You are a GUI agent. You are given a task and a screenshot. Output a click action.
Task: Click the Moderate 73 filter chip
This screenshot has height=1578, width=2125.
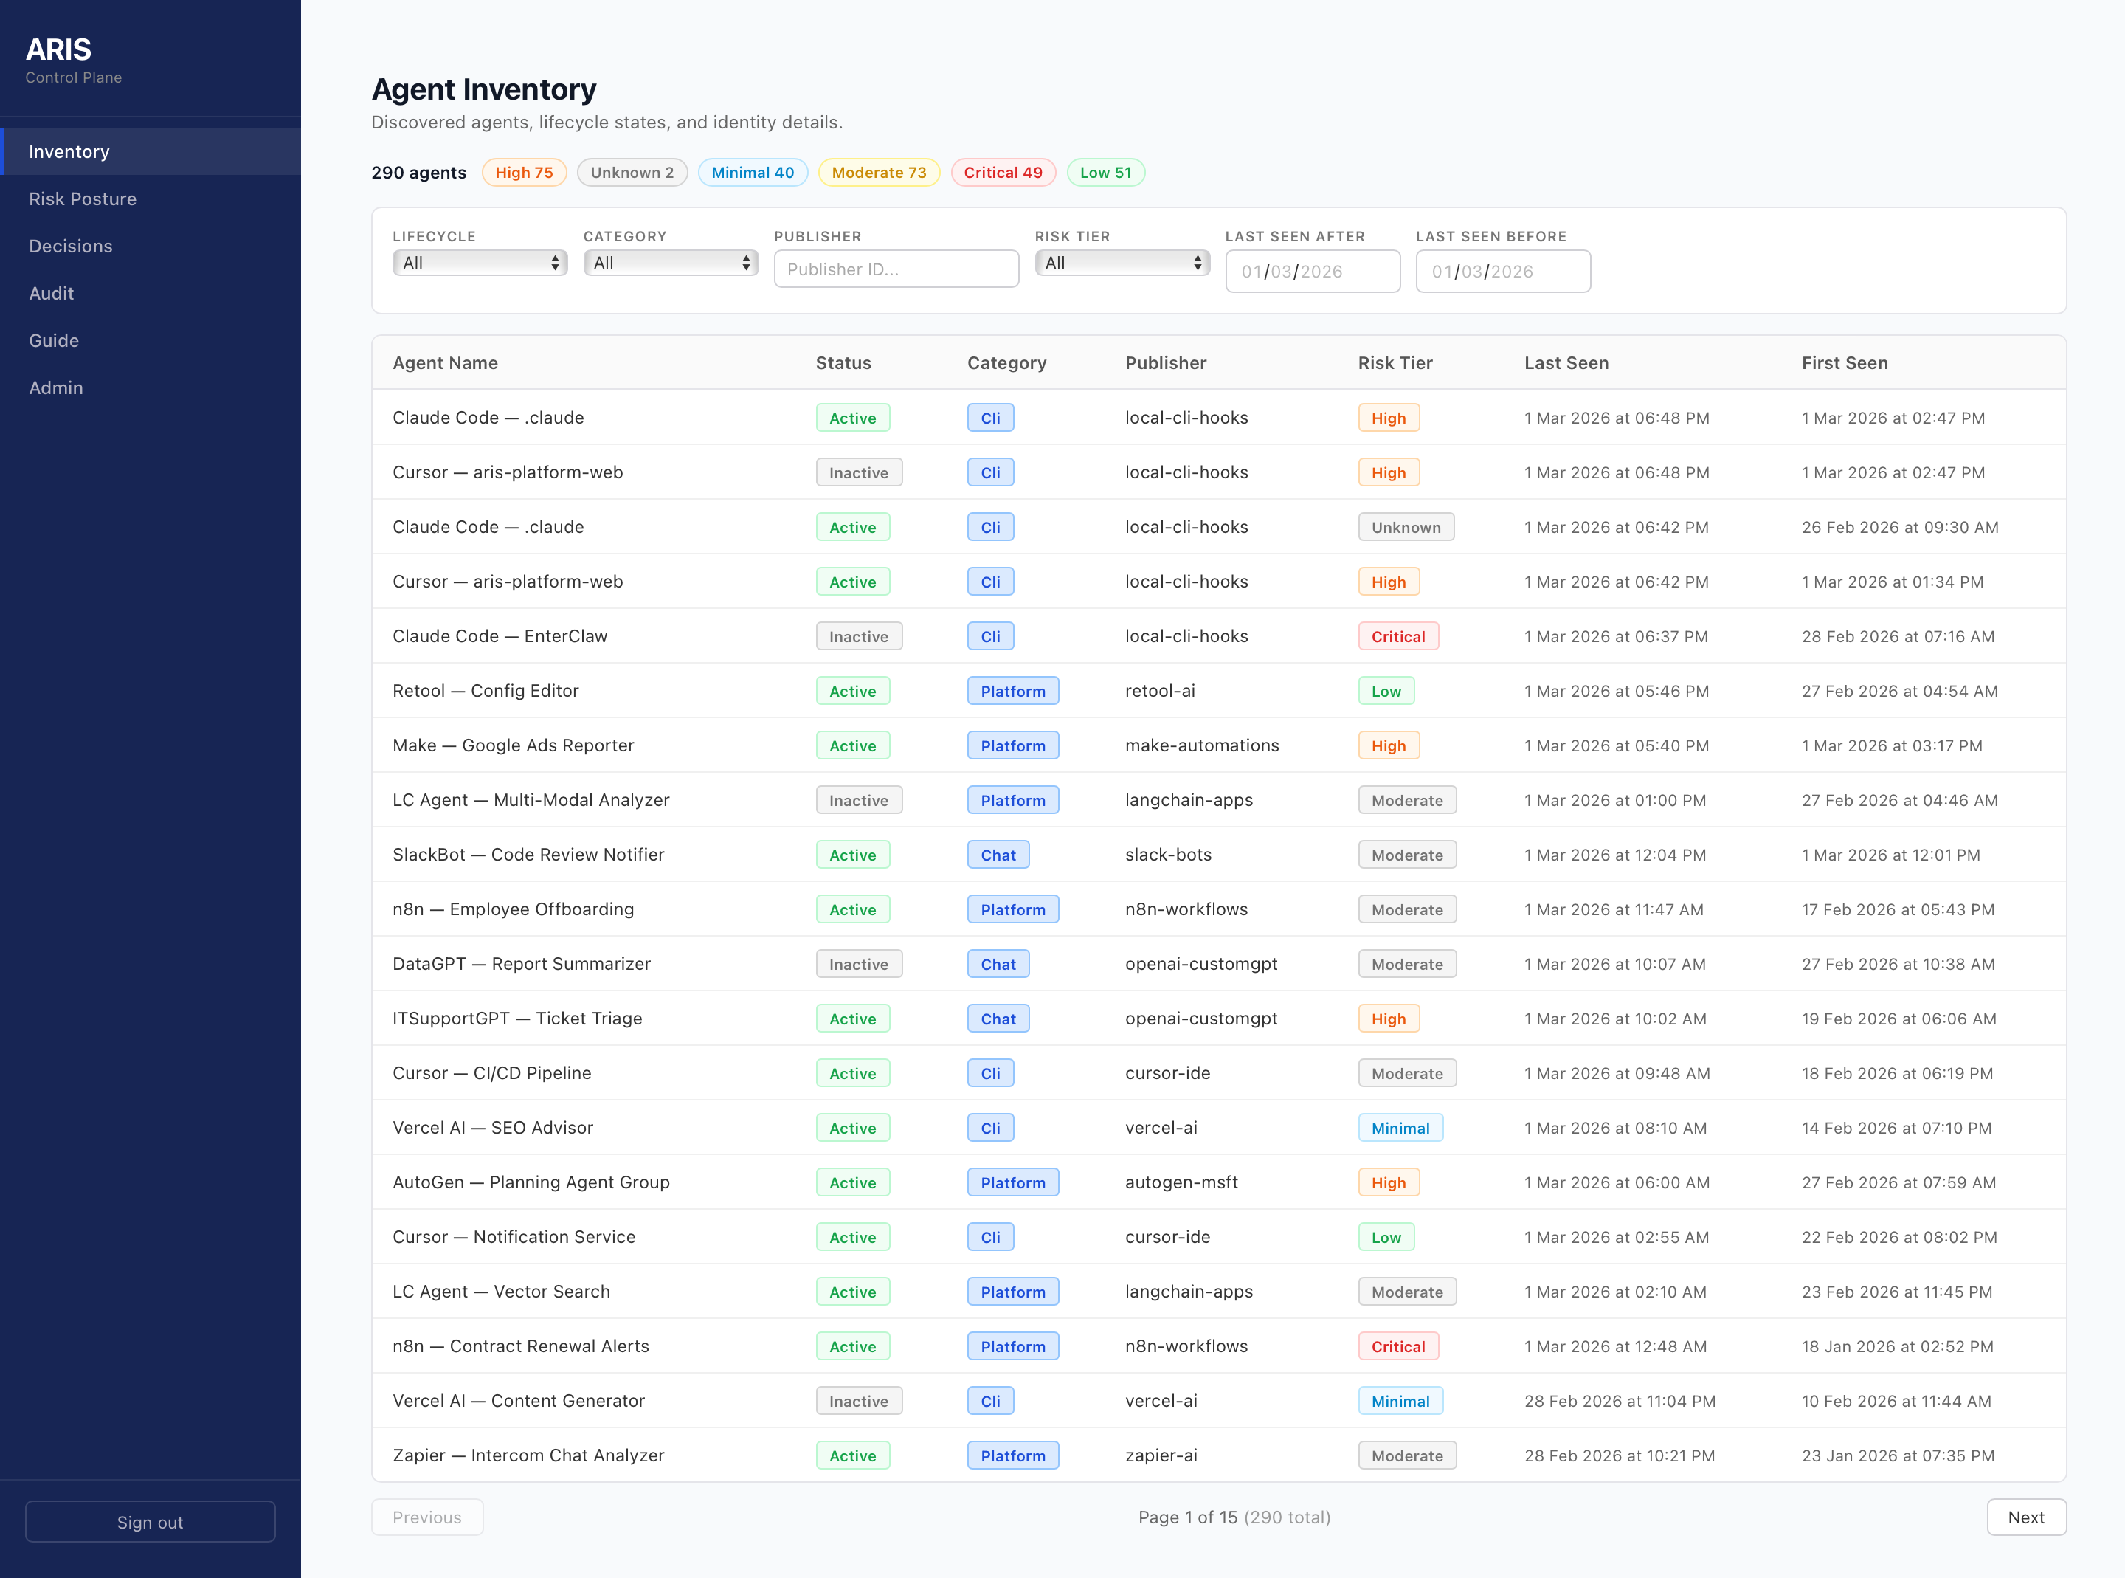[x=878, y=173]
